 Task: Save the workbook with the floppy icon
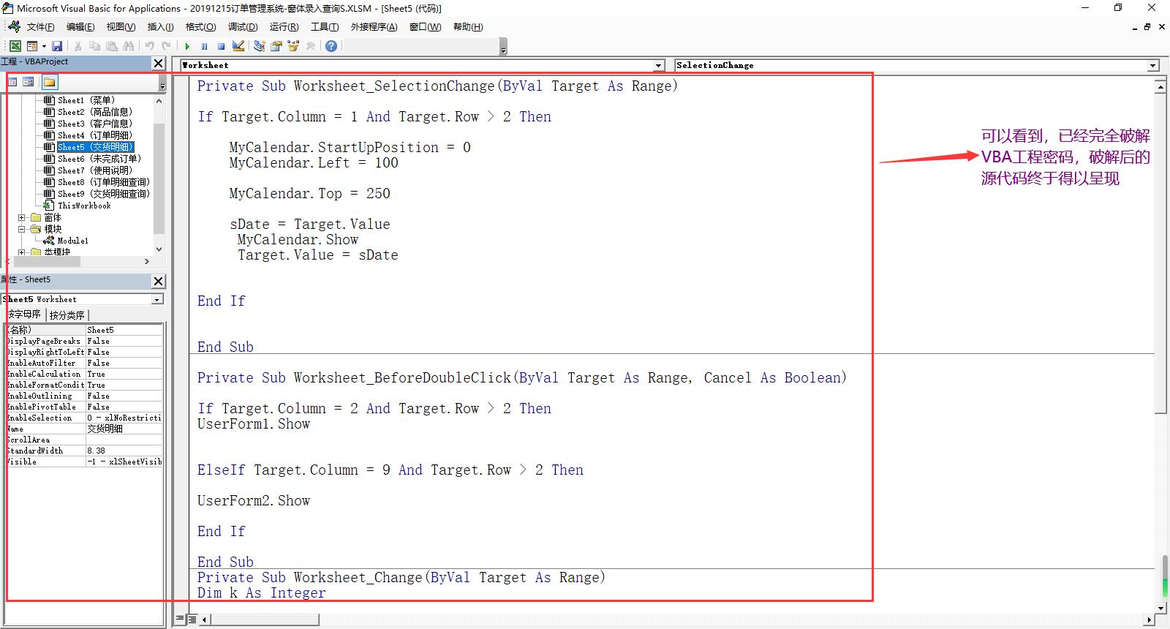tap(57, 46)
